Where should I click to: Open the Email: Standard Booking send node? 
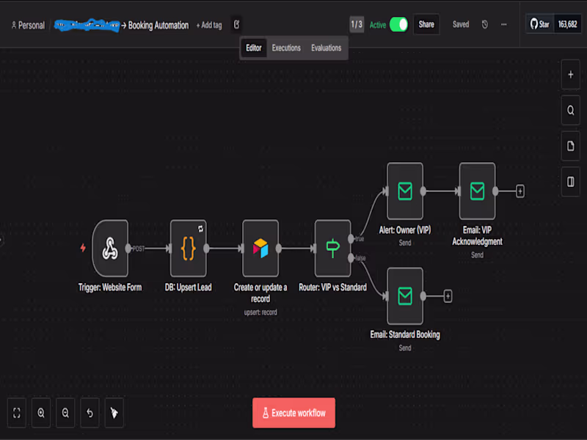tap(404, 296)
